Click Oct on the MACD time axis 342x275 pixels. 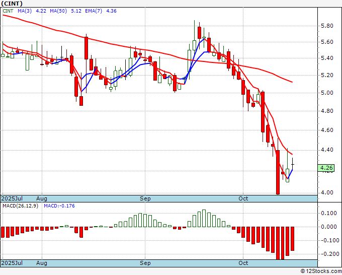tap(243, 263)
